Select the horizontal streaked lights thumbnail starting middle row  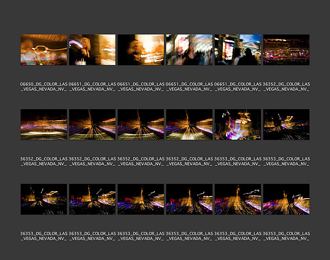pyautogui.click(x=44, y=125)
